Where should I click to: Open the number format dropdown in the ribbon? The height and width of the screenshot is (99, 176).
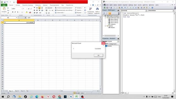click(x=53, y=8)
